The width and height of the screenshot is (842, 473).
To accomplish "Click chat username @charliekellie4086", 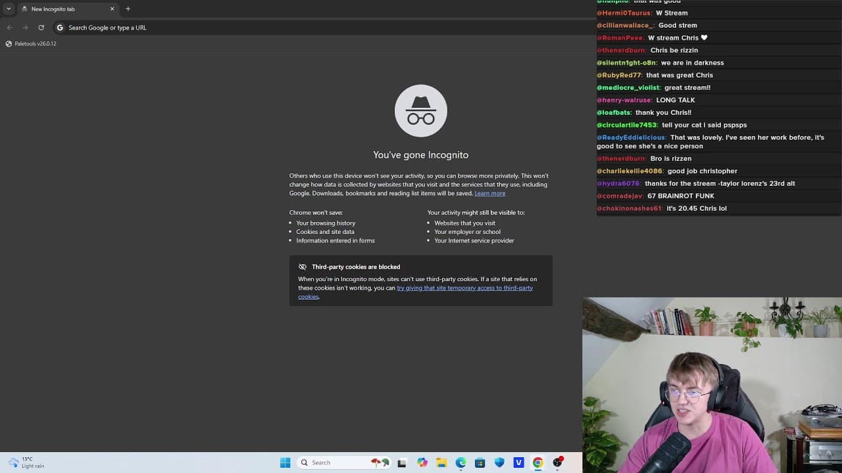I will tap(630, 171).
